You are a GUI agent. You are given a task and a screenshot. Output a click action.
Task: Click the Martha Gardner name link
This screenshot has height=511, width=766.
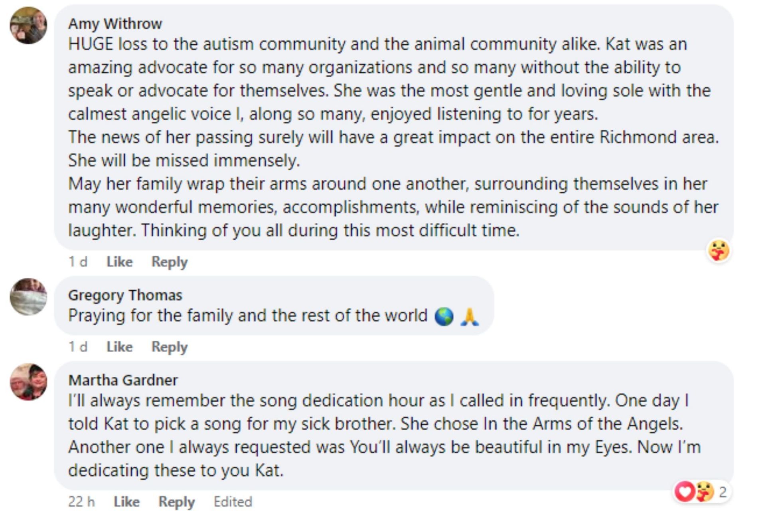123,380
